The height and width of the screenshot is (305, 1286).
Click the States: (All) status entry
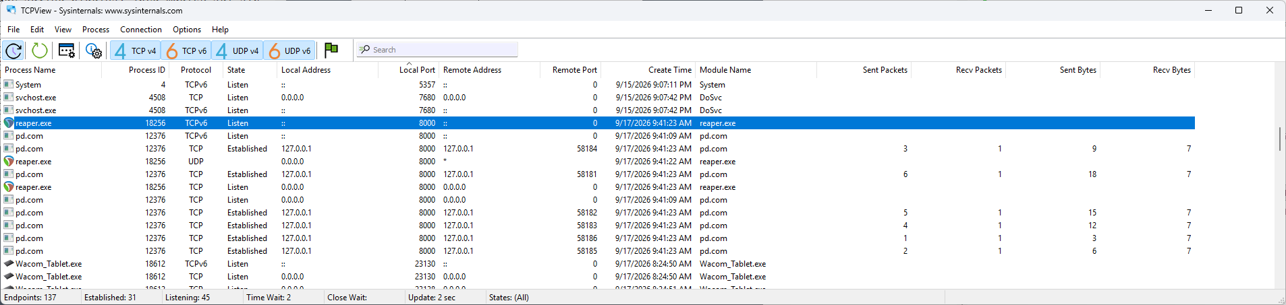(x=509, y=298)
